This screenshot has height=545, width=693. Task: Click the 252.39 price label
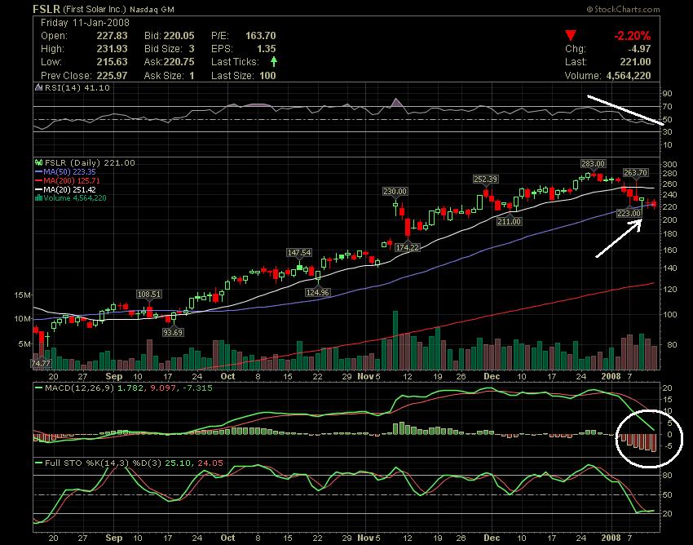(485, 179)
